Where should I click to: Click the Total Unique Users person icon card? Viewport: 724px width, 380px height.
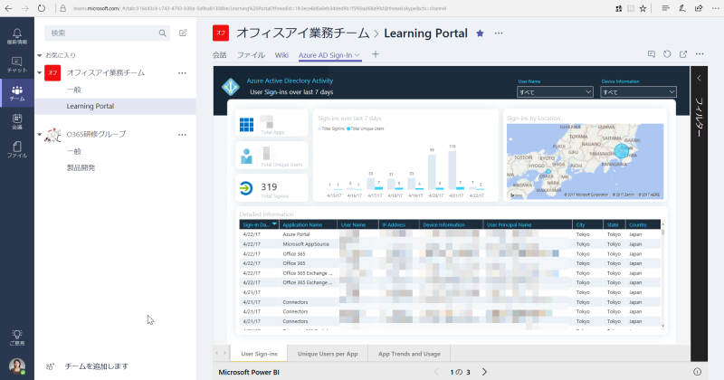(271, 156)
